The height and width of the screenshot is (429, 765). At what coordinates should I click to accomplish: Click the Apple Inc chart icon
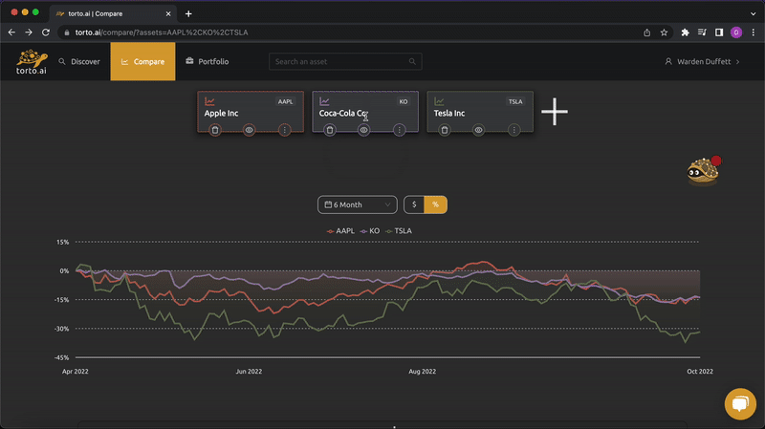(209, 101)
